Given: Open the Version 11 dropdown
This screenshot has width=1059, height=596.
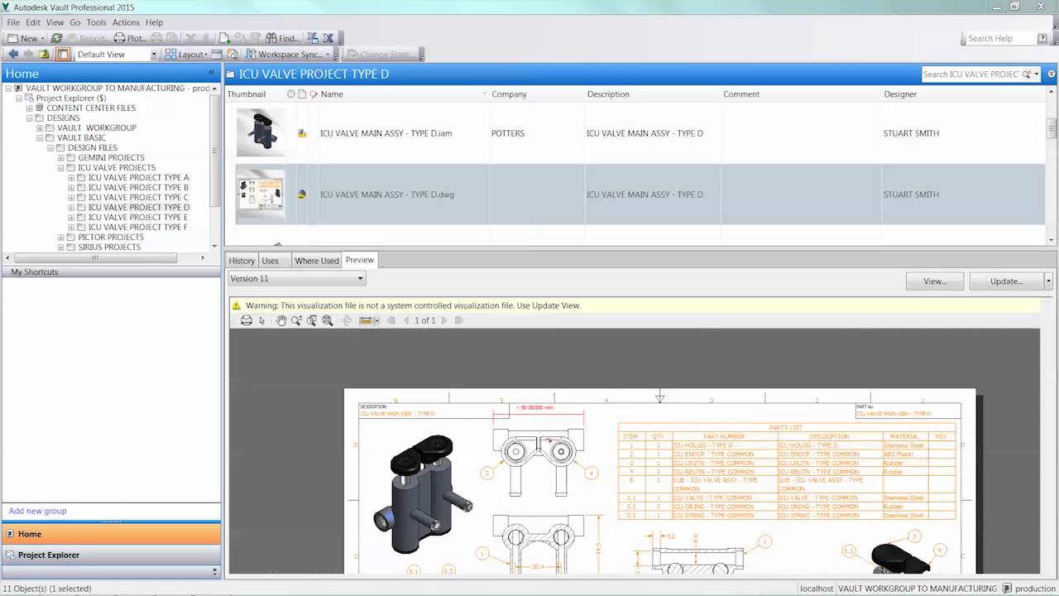Looking at the screenshot, I should pyautogui.click(x=297, y=279).
